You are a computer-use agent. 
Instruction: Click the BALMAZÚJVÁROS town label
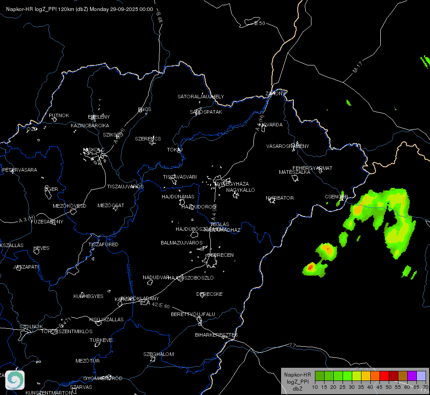(x=181, y=243)
